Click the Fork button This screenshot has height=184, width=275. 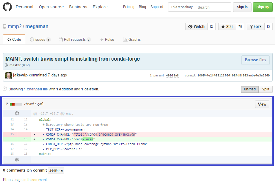(256, 27)
